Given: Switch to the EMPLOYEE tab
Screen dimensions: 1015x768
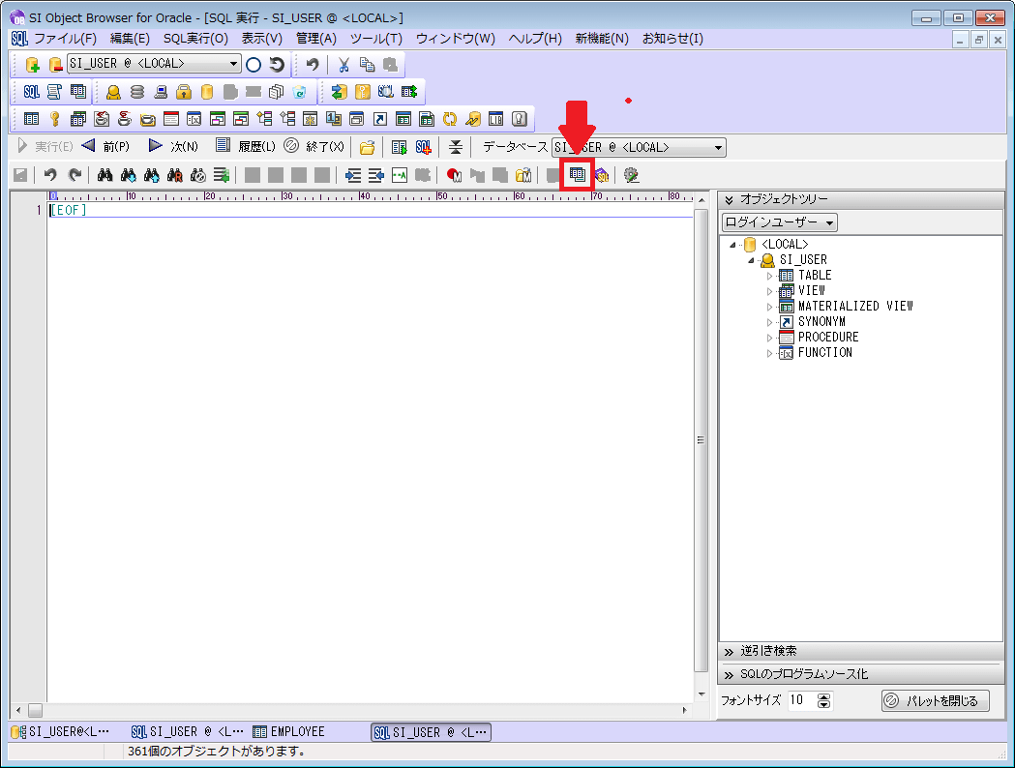Looking at the screenshot, I should [288, 732].
